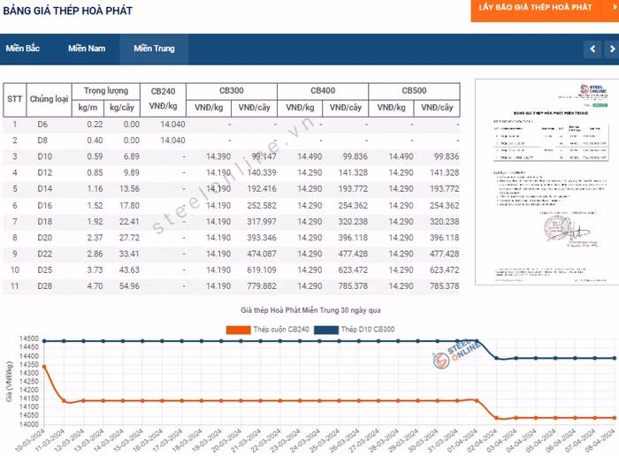Click value 140.339 in D12 row

tap(262, 173)
